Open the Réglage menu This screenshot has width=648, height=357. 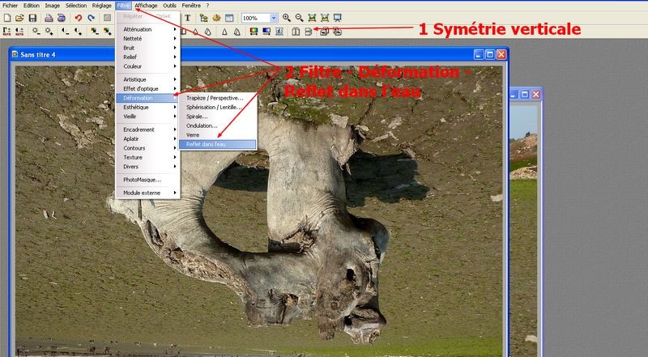(x=102, y=5)
